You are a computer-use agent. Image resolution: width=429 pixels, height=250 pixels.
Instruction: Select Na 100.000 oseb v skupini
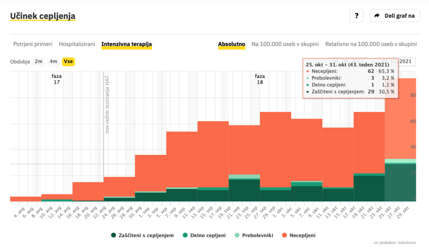285,44
